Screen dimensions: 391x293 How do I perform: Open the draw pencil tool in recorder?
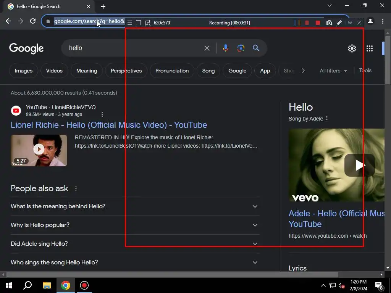(x=339, y=23)
